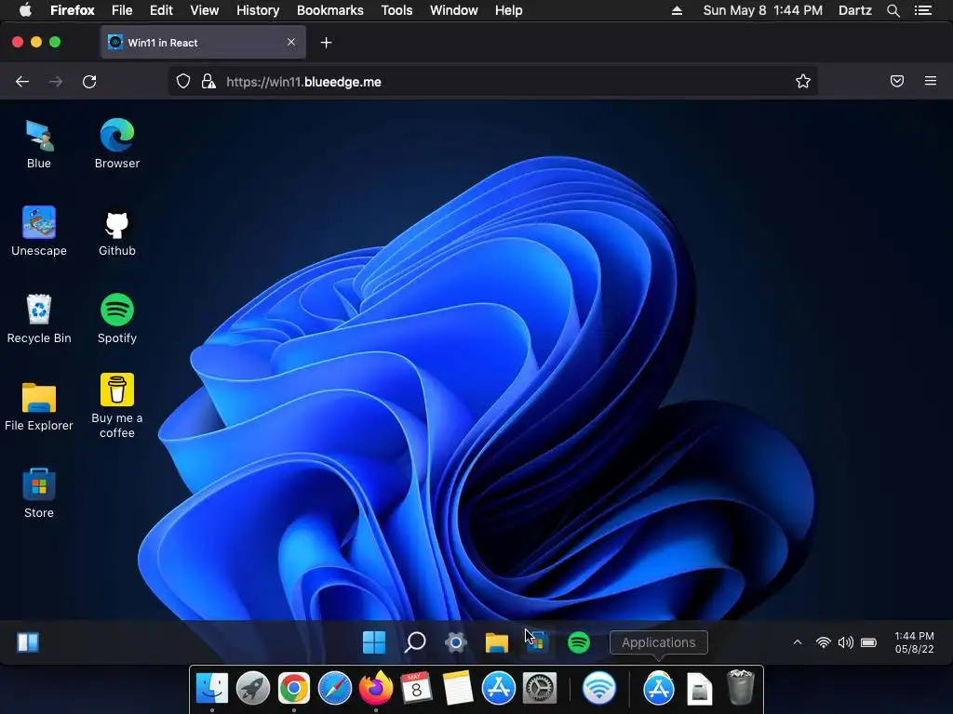Open the Window menu
Viewport: 953px width, 714px height.
tap(454, 10)
